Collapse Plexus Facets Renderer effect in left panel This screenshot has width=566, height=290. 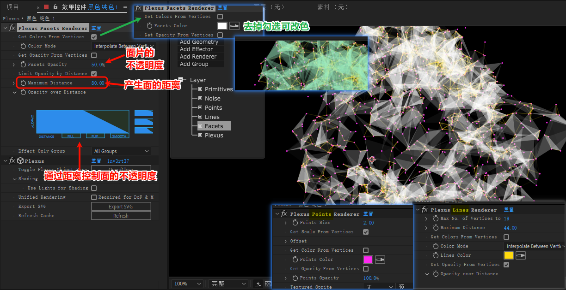point(5,28)
